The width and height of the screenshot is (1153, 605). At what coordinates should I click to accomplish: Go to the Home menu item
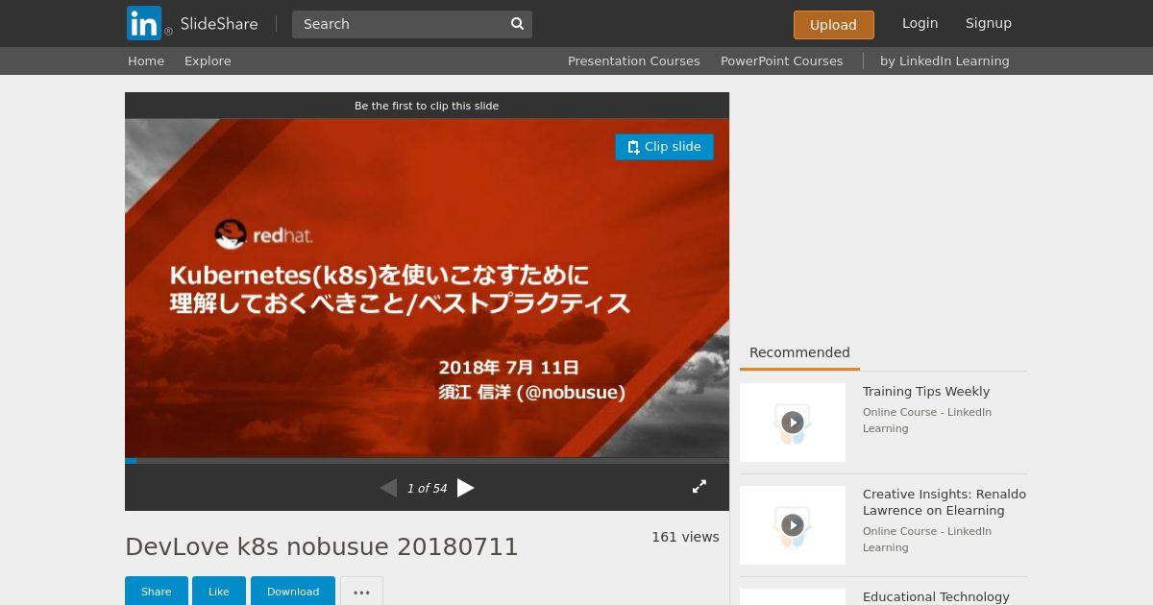[146, 60]
